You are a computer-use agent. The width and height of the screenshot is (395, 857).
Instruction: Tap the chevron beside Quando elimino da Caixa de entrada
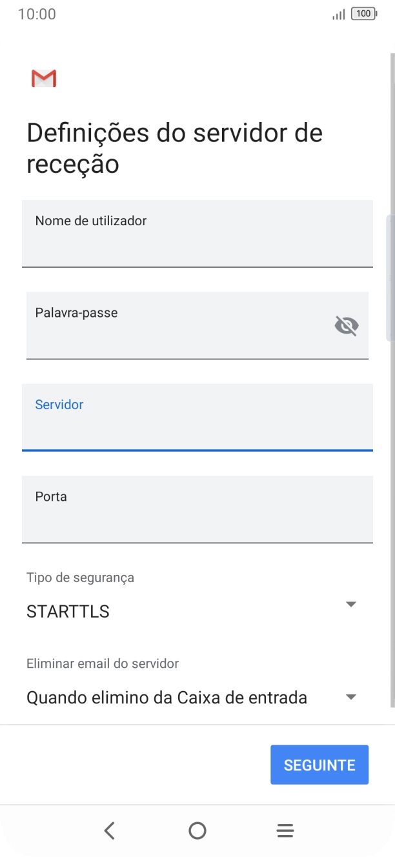point(350,697)
